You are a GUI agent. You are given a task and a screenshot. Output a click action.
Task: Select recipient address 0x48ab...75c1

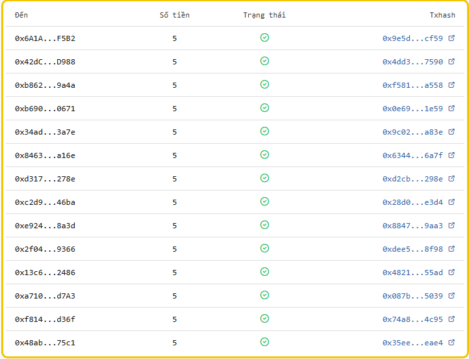coord(45,343)
